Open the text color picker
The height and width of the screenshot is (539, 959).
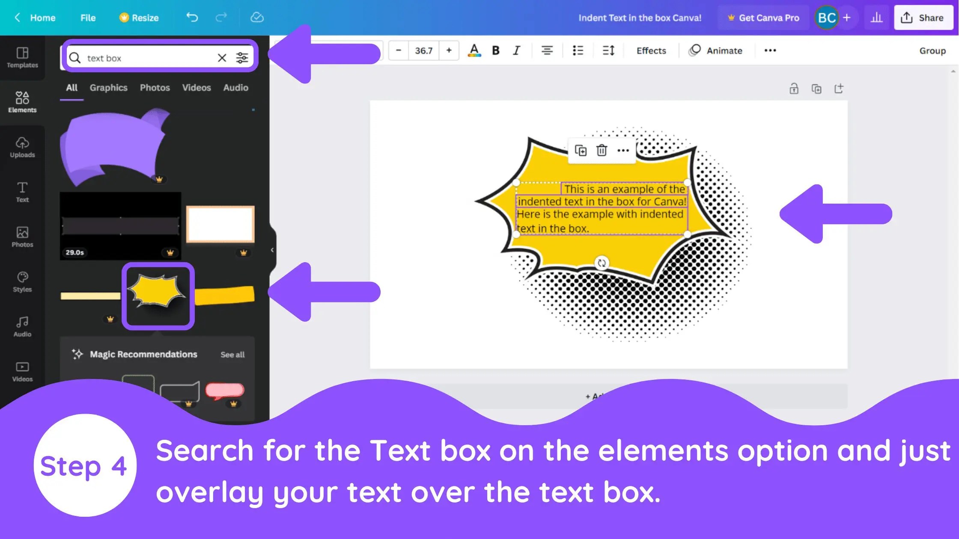(x=474, y=50)
